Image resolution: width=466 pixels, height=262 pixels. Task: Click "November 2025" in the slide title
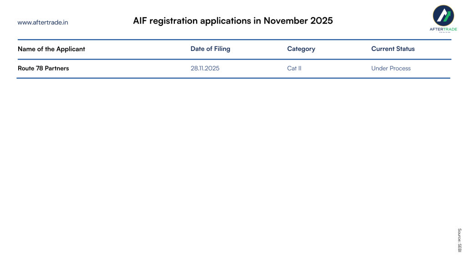298,21
